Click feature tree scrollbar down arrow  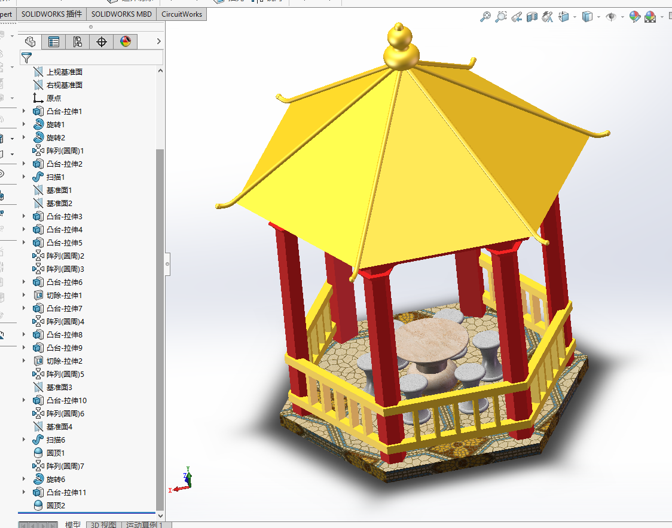click(x=160, y=515)
